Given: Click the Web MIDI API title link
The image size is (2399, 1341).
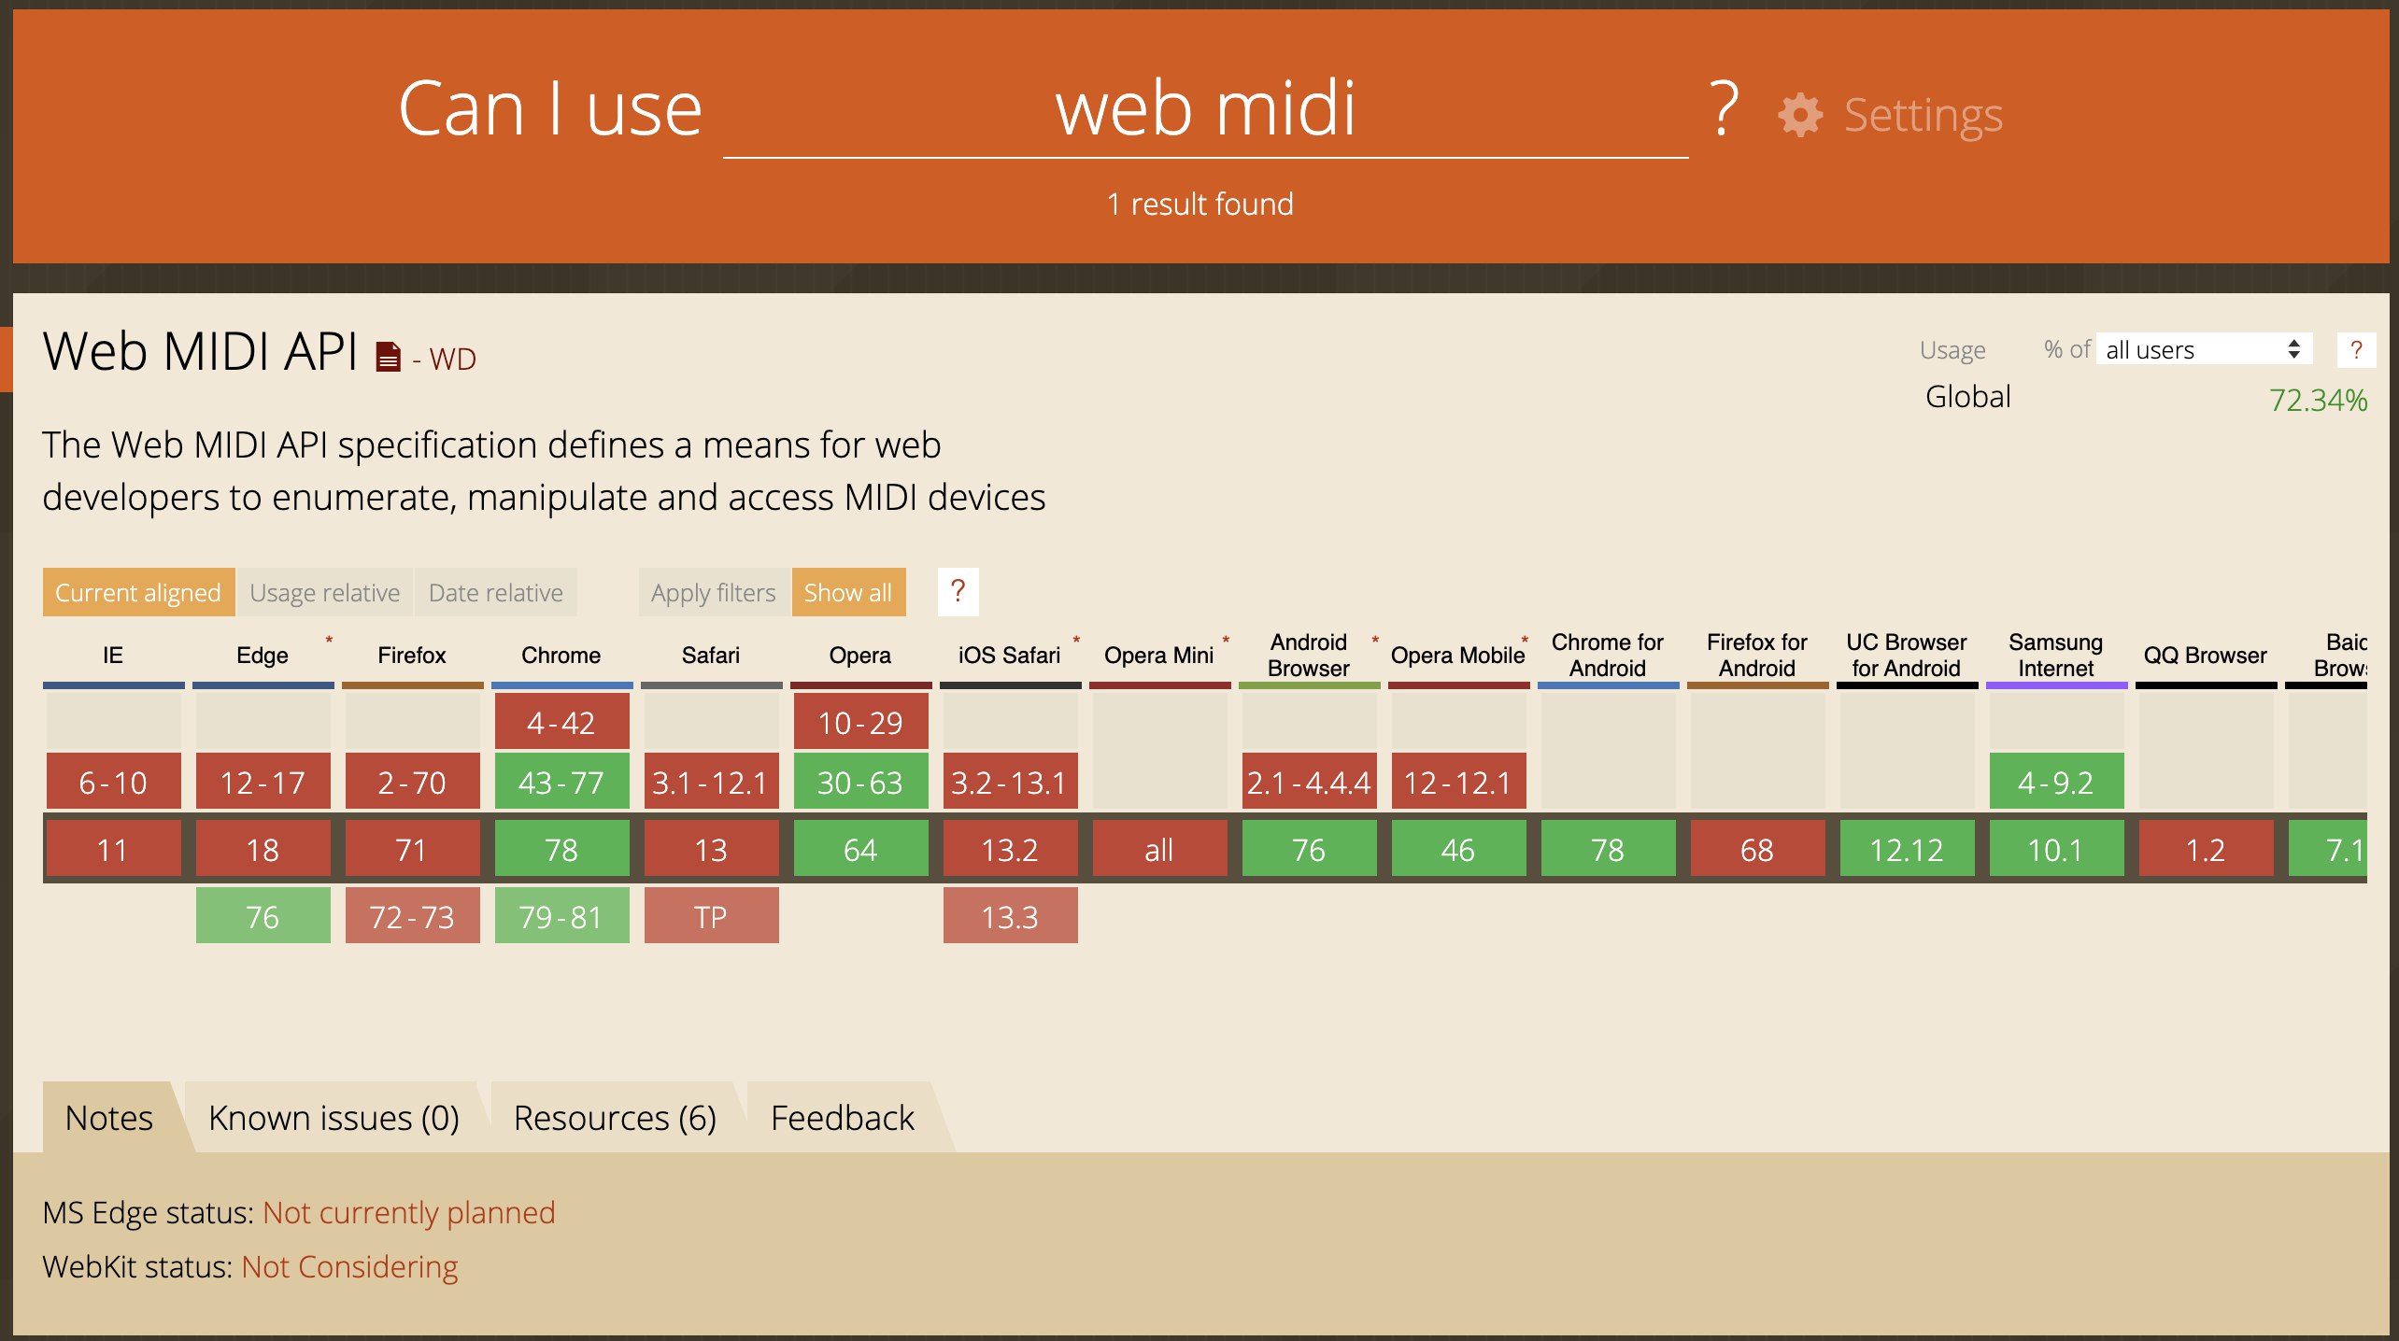Looking at the screenshot, I should click(201, 352).
